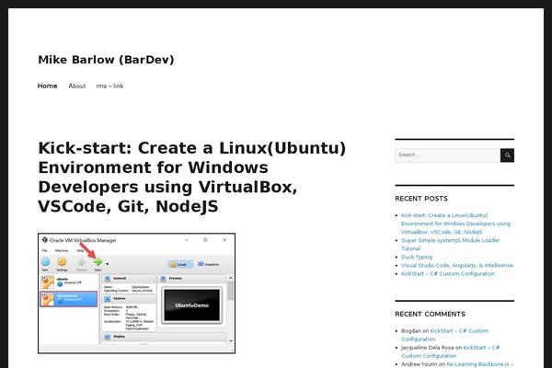
Task: Open recent post Kick-start: Create a Linux(Ubuntu) Environment
Action: click(x=455, y=224)
